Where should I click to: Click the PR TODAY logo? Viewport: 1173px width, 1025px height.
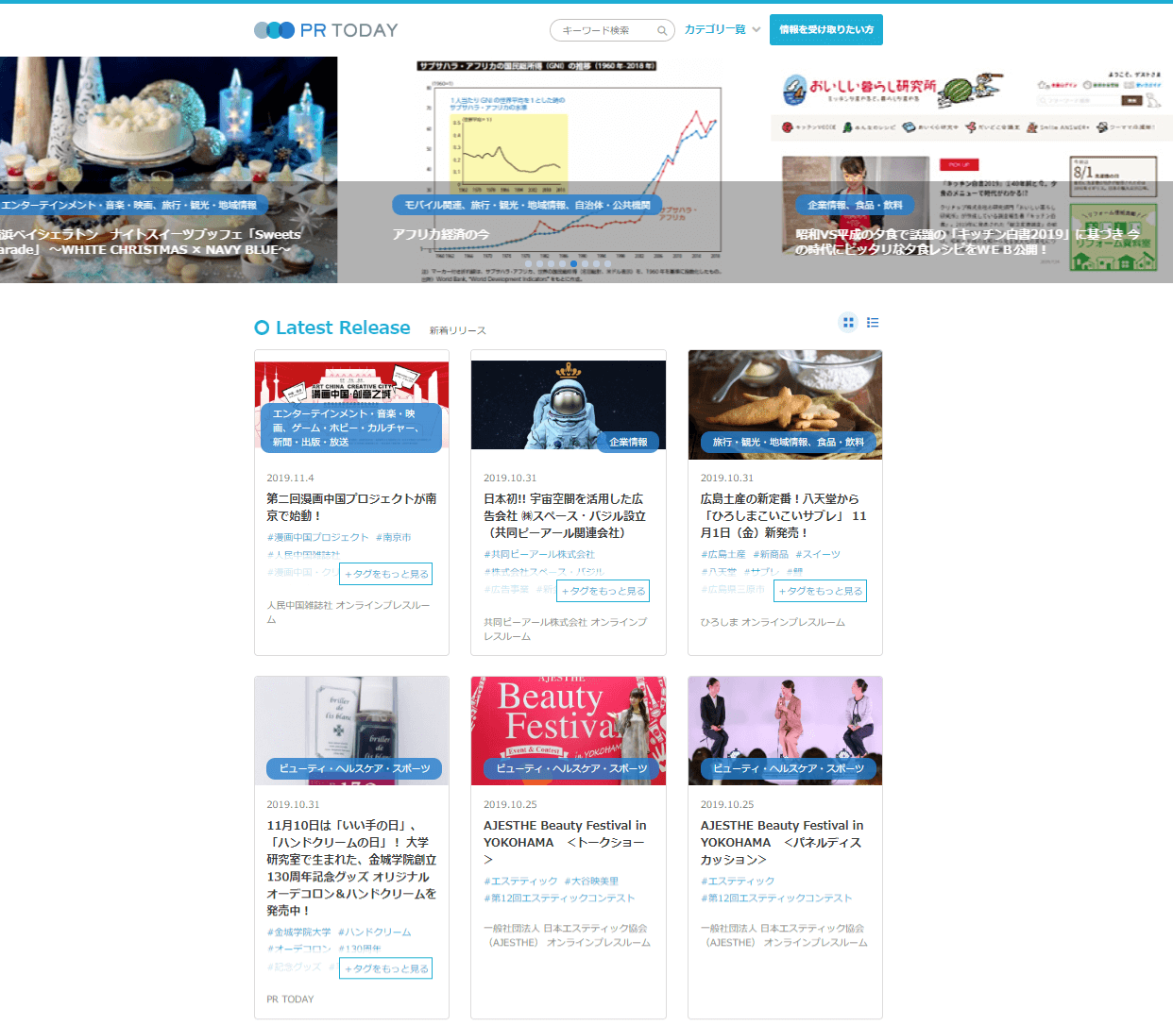coord(326,30)
